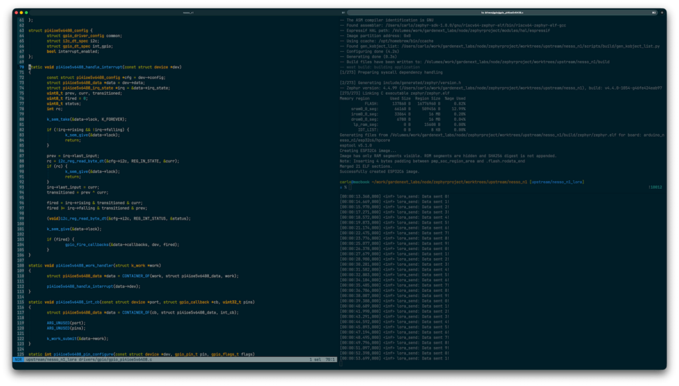Click 'Memory region' table header in build output
This screenshot has width=679, height=386.
point(355,98)
